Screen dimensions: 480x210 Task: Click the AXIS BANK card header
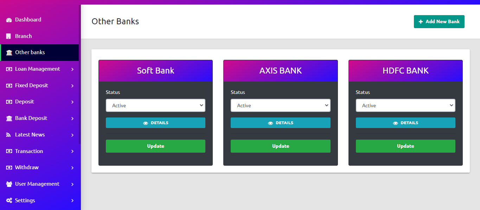tap(280, 71)
